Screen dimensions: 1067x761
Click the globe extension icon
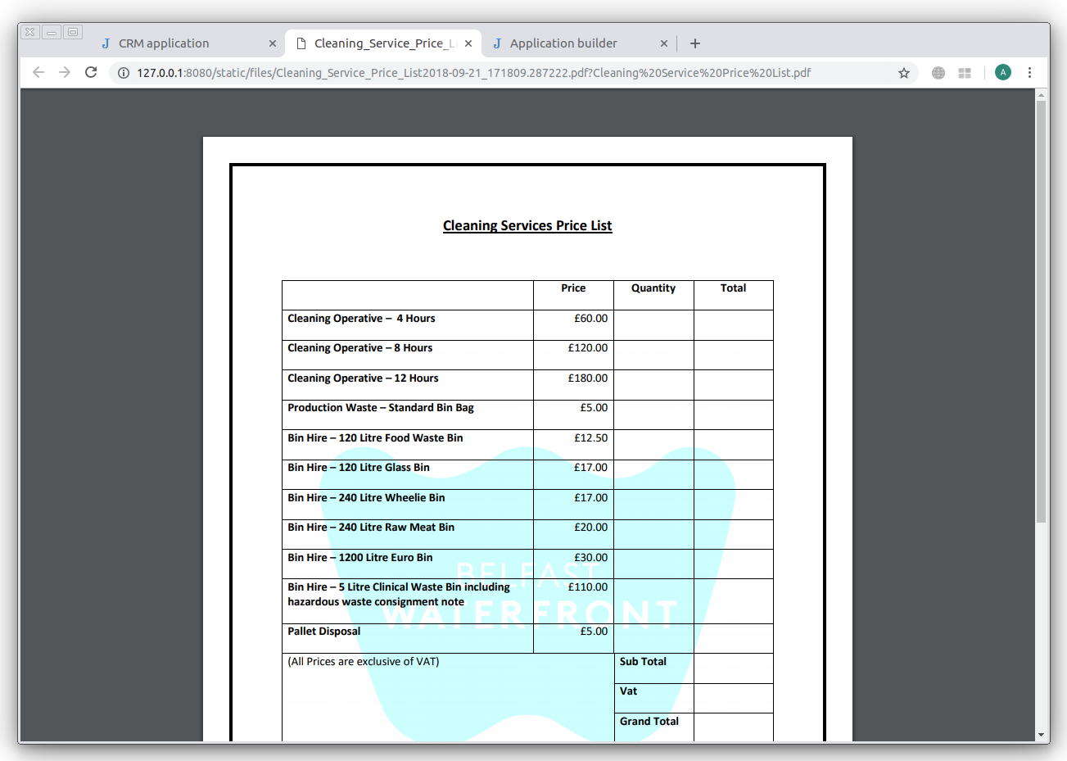pyautogui.click(x=938, y=73)
